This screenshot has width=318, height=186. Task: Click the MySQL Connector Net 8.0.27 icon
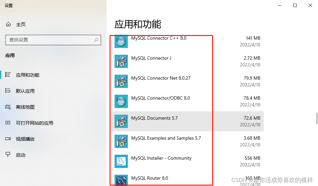[x=121, y=81]
